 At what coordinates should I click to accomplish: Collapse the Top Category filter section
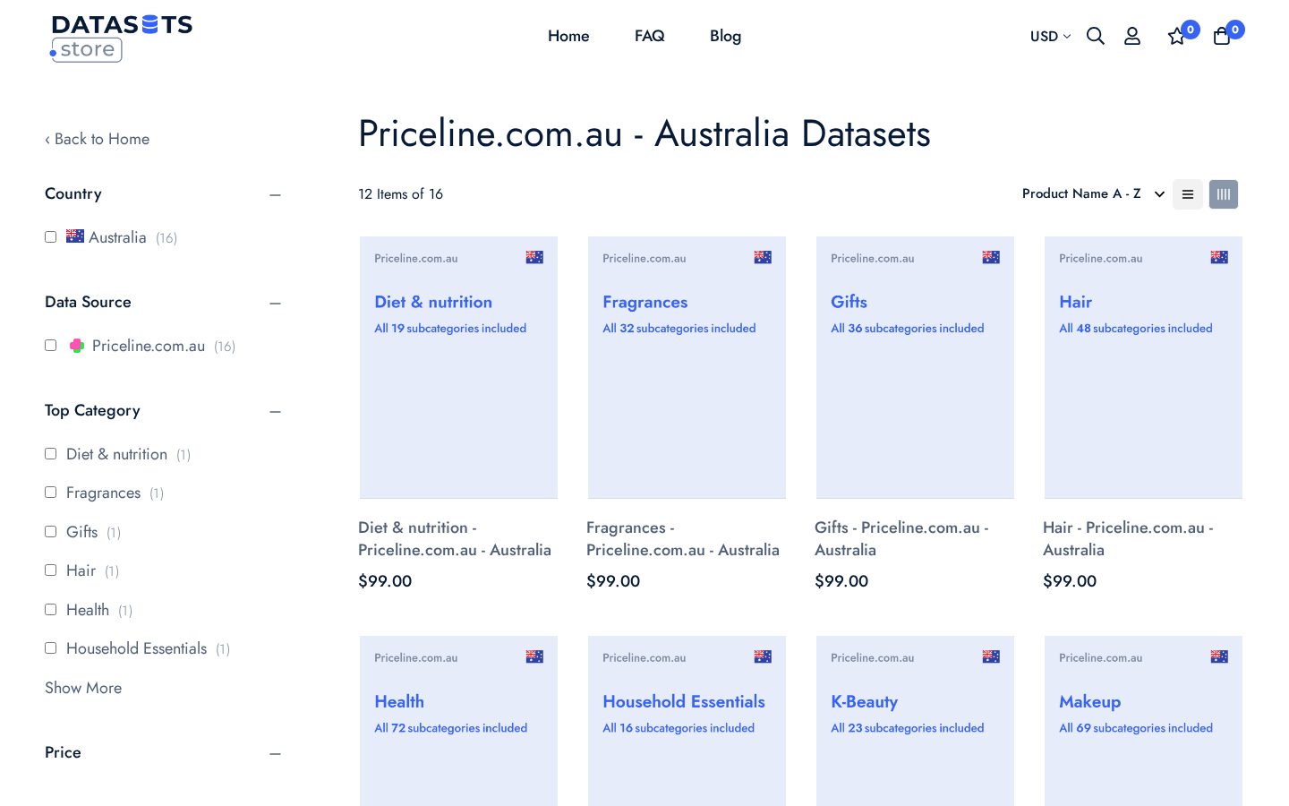click(275, 411)
